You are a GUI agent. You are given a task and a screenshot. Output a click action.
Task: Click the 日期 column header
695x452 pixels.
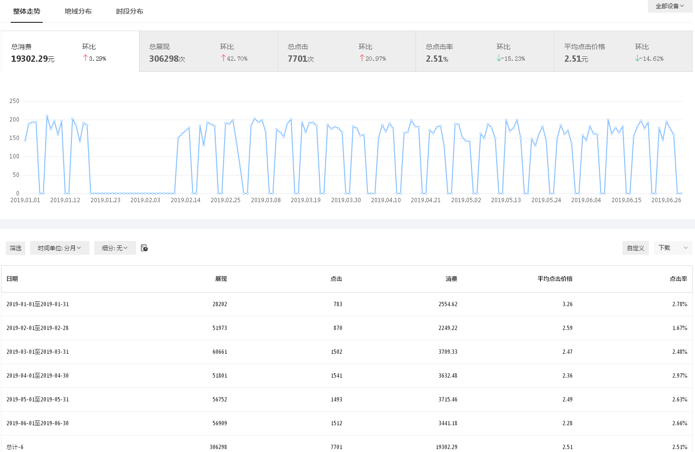pyautogui.click(x=12, y=278)
